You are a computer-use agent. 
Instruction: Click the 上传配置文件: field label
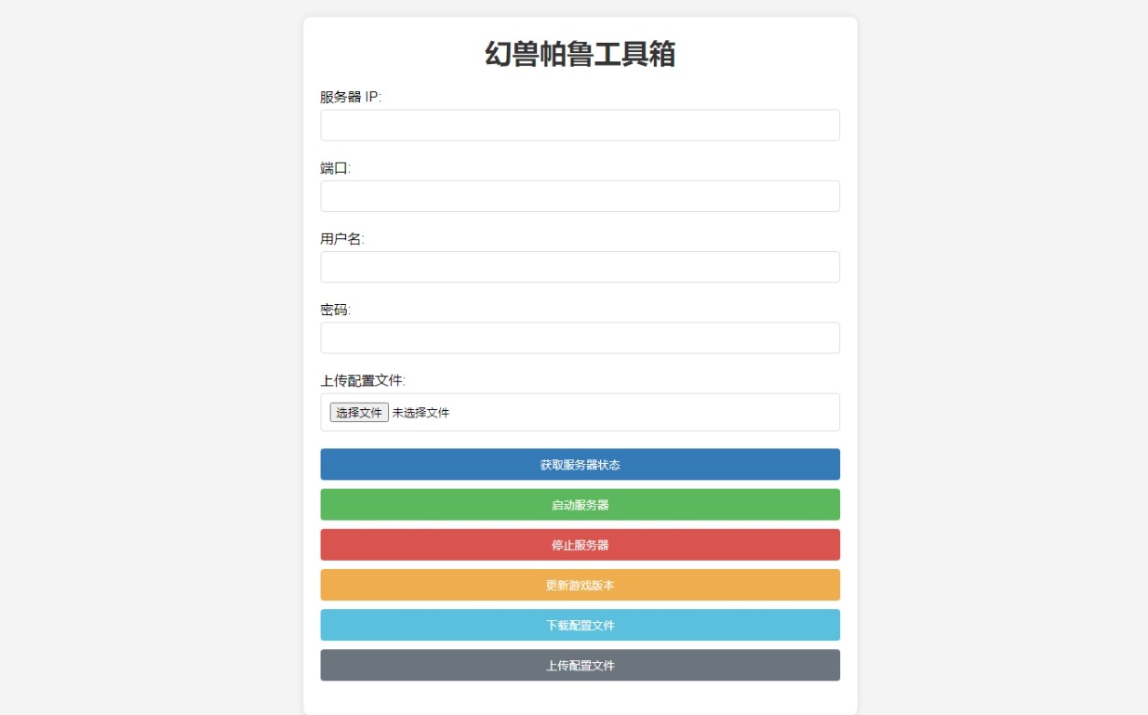(x=363, y=380)
